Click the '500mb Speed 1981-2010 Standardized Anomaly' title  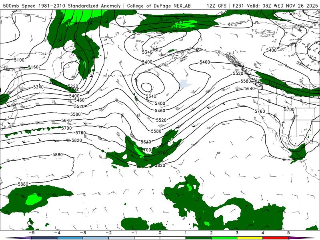pos(62,6)
